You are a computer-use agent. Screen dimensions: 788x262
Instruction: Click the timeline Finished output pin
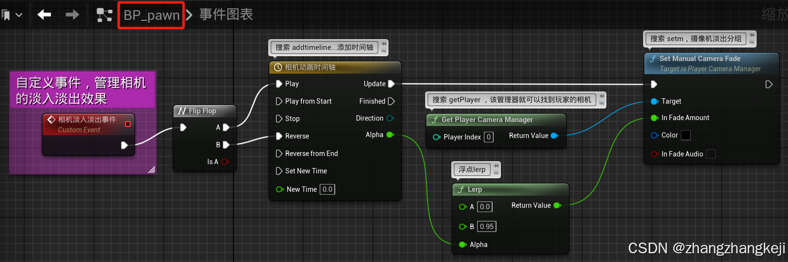click(391, 101)
